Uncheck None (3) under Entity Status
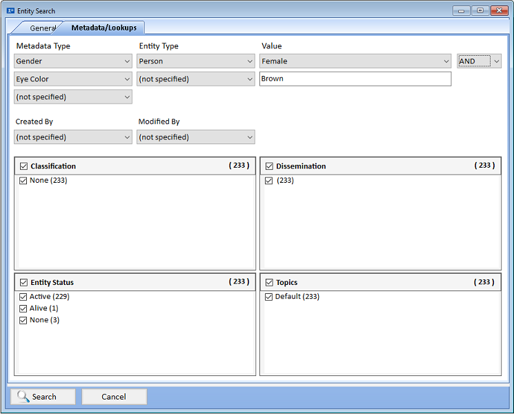Viewport: 514px width, 414px height. coord(23,320)
